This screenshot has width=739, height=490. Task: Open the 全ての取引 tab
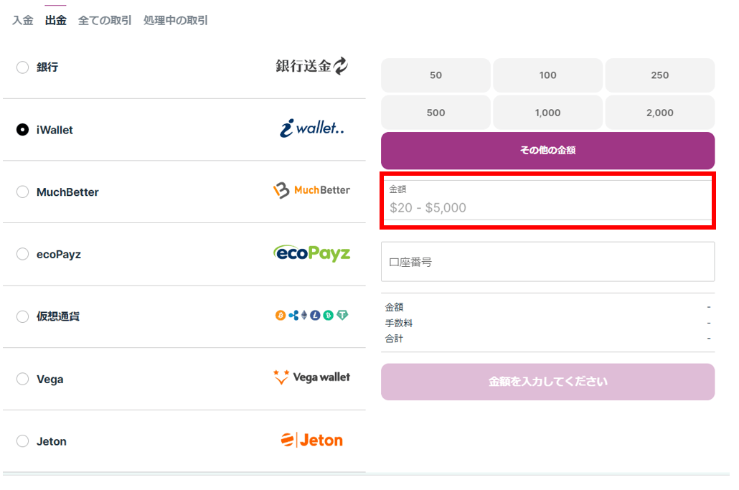coord(105,20)
